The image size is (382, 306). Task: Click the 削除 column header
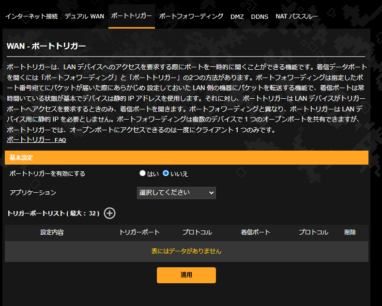tap(350, 232)
